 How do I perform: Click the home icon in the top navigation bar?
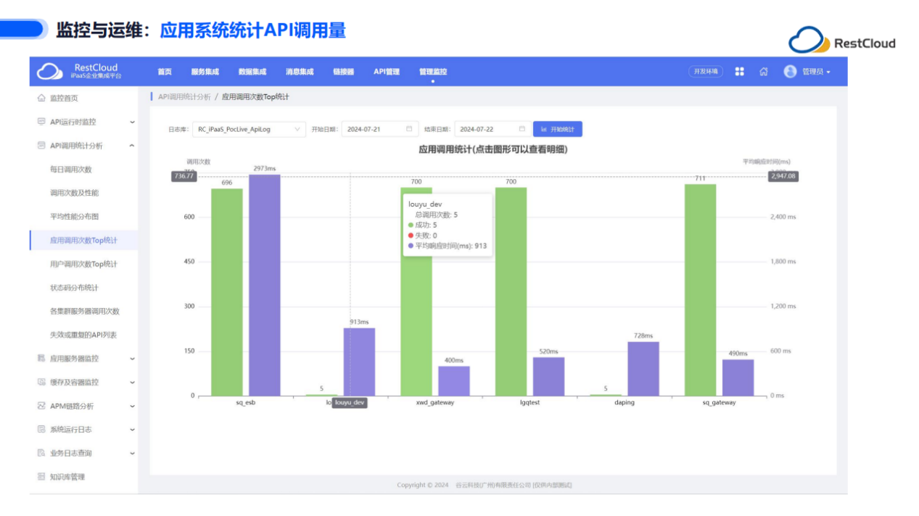[764, 71]
